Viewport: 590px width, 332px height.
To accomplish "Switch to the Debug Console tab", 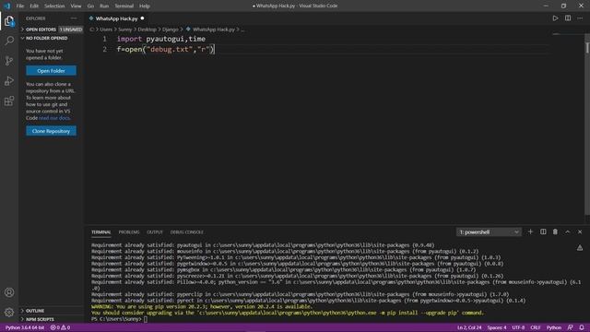I will click(186, 232).
